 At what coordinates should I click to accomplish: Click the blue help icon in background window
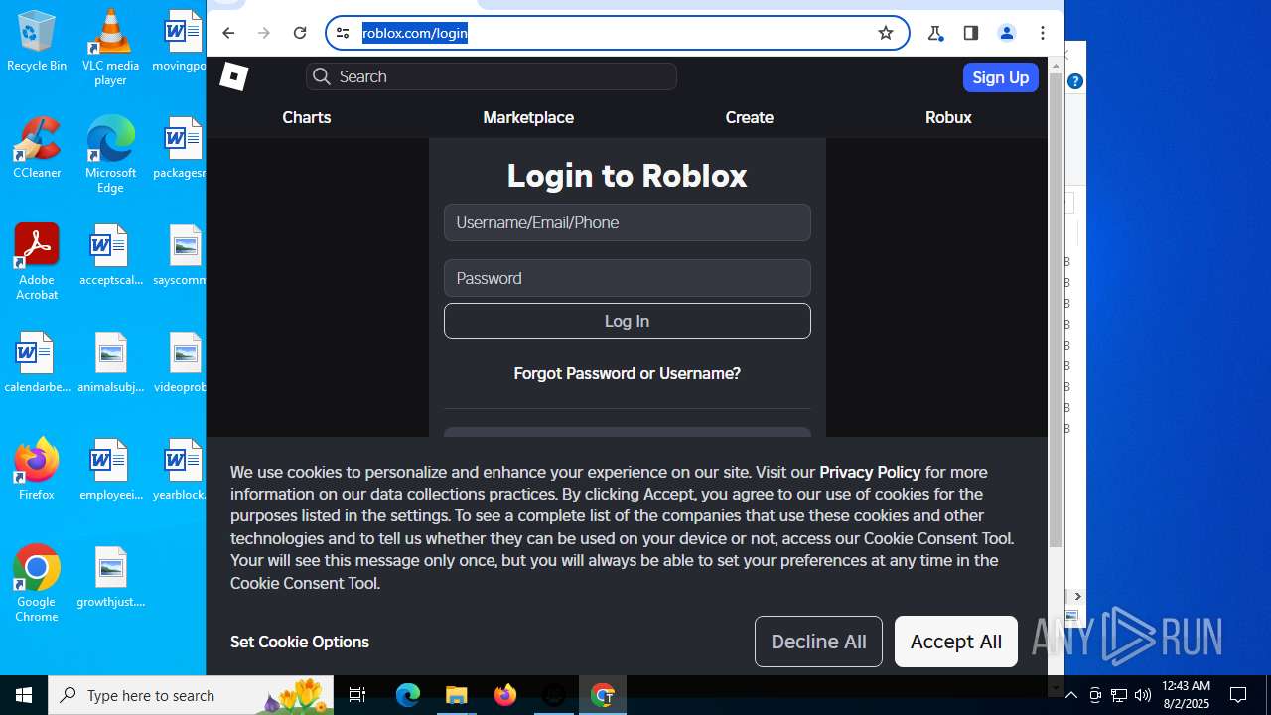(x=1075, y=81)
